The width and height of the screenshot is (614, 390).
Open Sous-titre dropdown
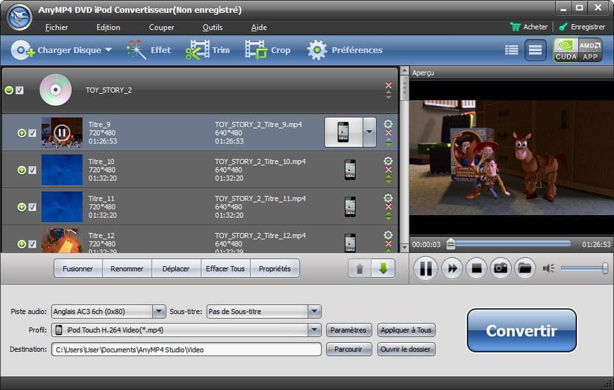(314, 311)
